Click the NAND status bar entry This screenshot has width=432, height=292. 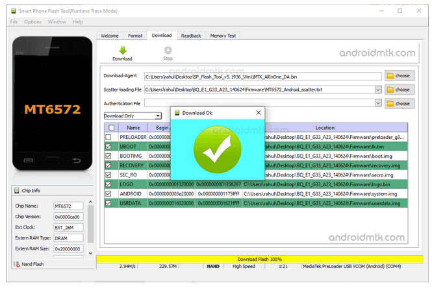click(x=213, y=267)
